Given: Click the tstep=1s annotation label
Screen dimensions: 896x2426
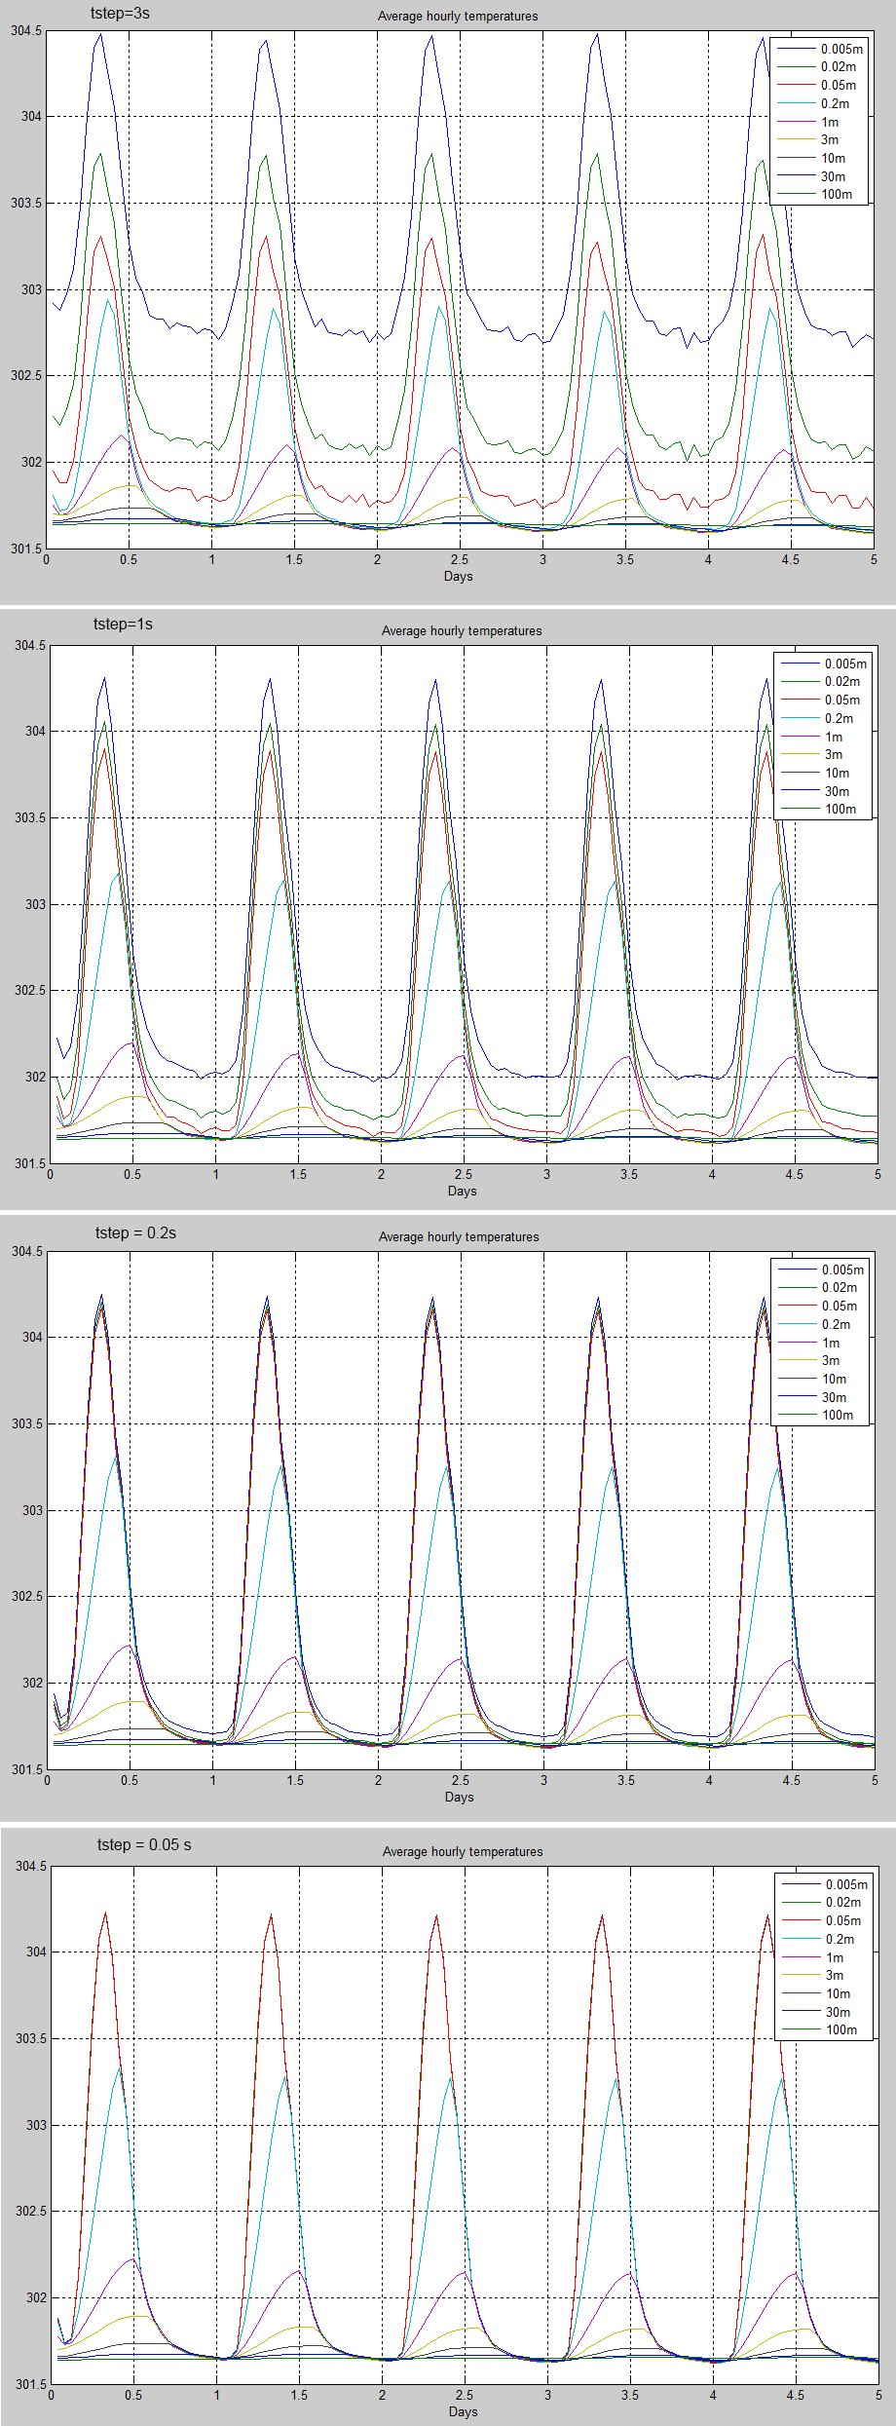Looking at the screenshot, I should click(123, 624).
